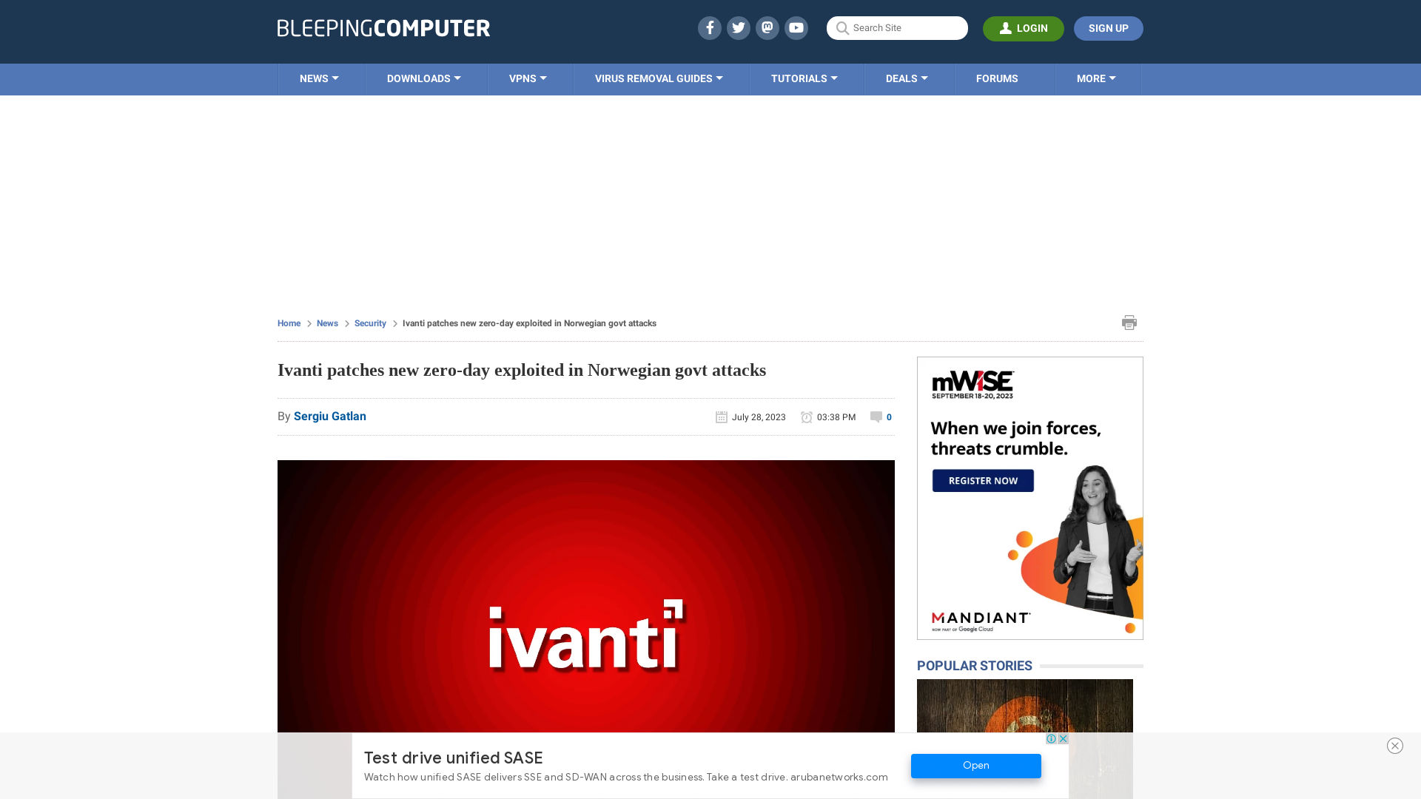Click the SIGN UP button
The height and width of the screenshot is (799, 1421).
pos(1109,28)
